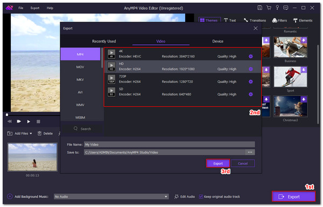Click the playback progress slider handle
The height and width of the screenshot is (207, 323).
[7, 115]
